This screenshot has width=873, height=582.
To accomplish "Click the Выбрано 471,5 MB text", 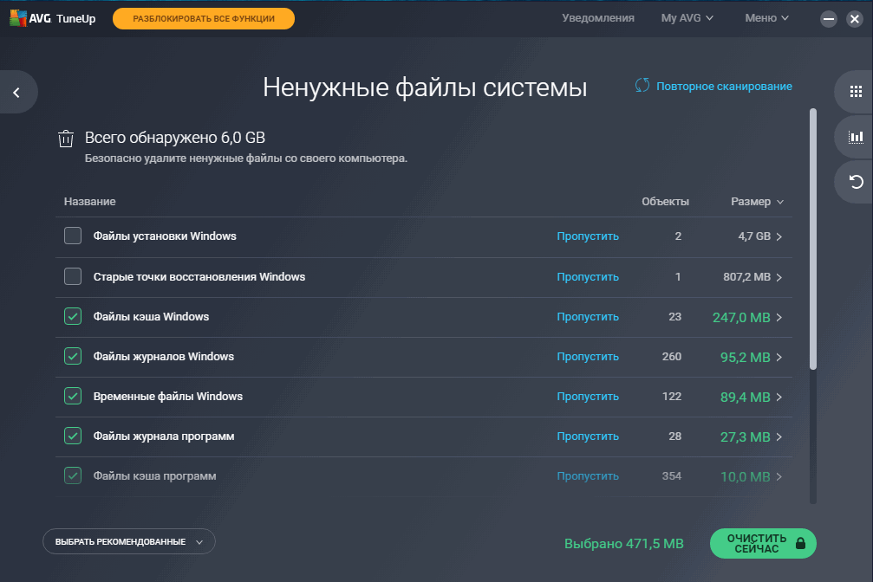I will pos(623,544).
